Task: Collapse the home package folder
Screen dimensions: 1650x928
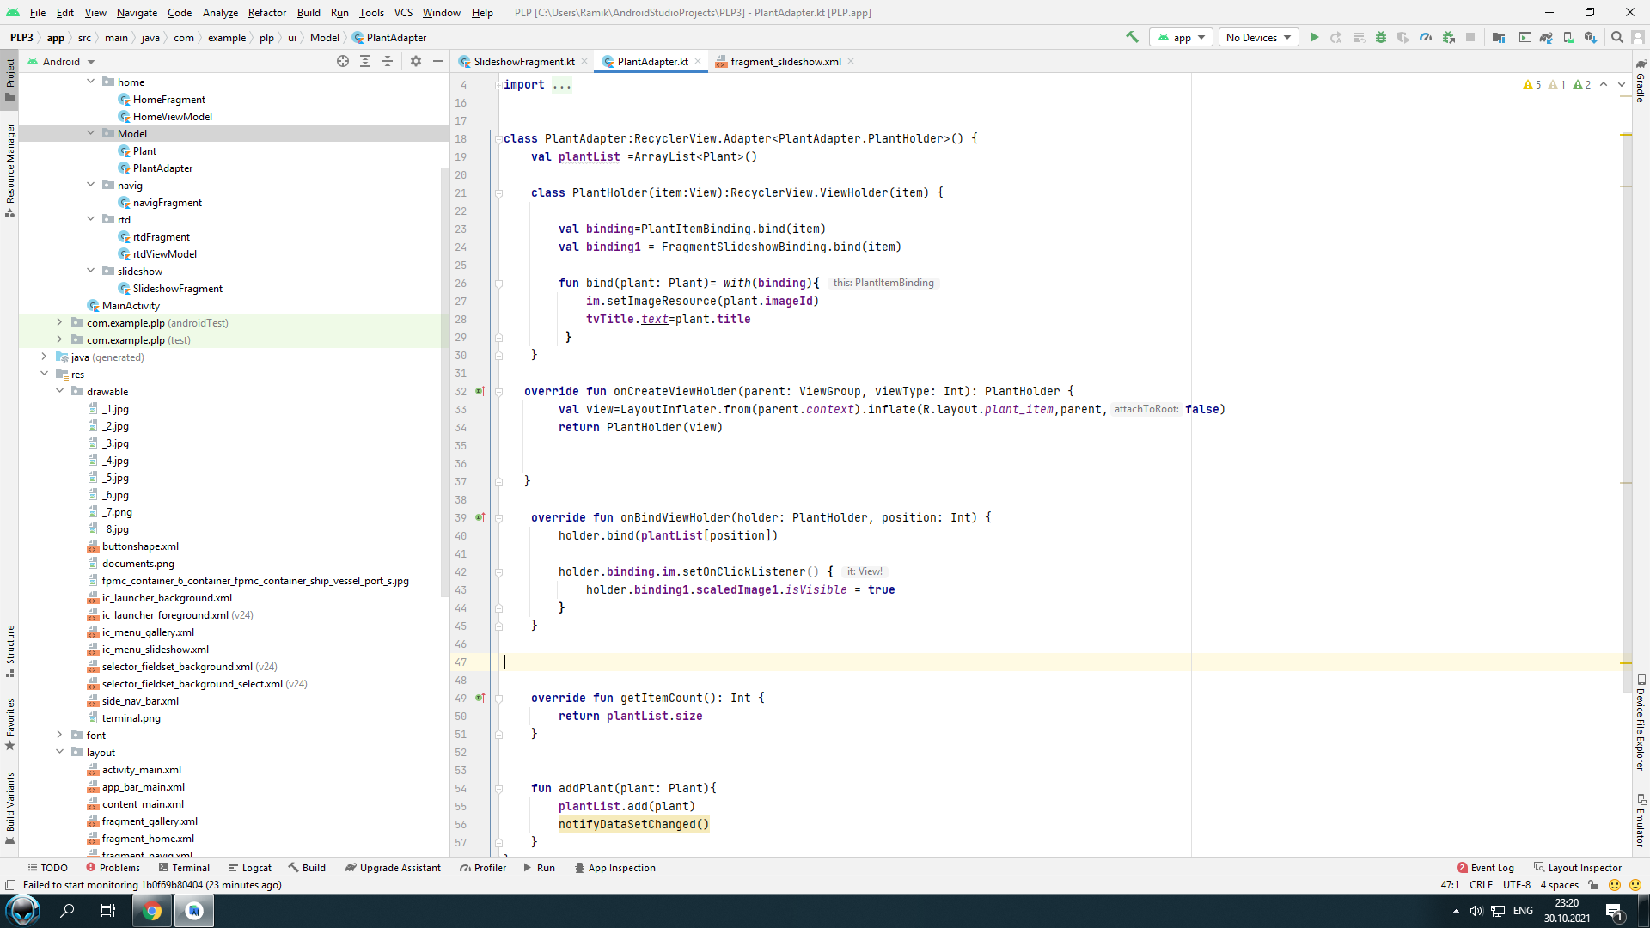Action: click(x=90, y=82)
